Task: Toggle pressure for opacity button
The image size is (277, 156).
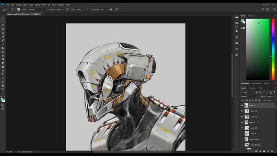Action: click(x=68, y=10)
